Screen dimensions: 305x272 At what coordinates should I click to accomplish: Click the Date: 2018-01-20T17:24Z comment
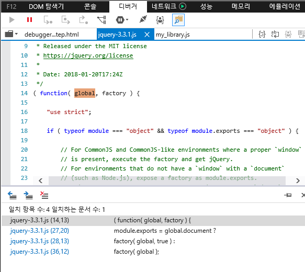coord(83,74)
